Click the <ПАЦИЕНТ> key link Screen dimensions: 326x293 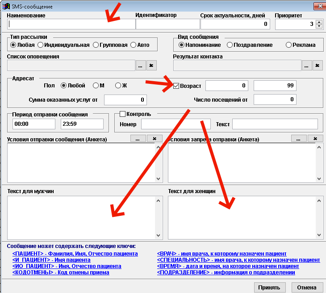75,254
